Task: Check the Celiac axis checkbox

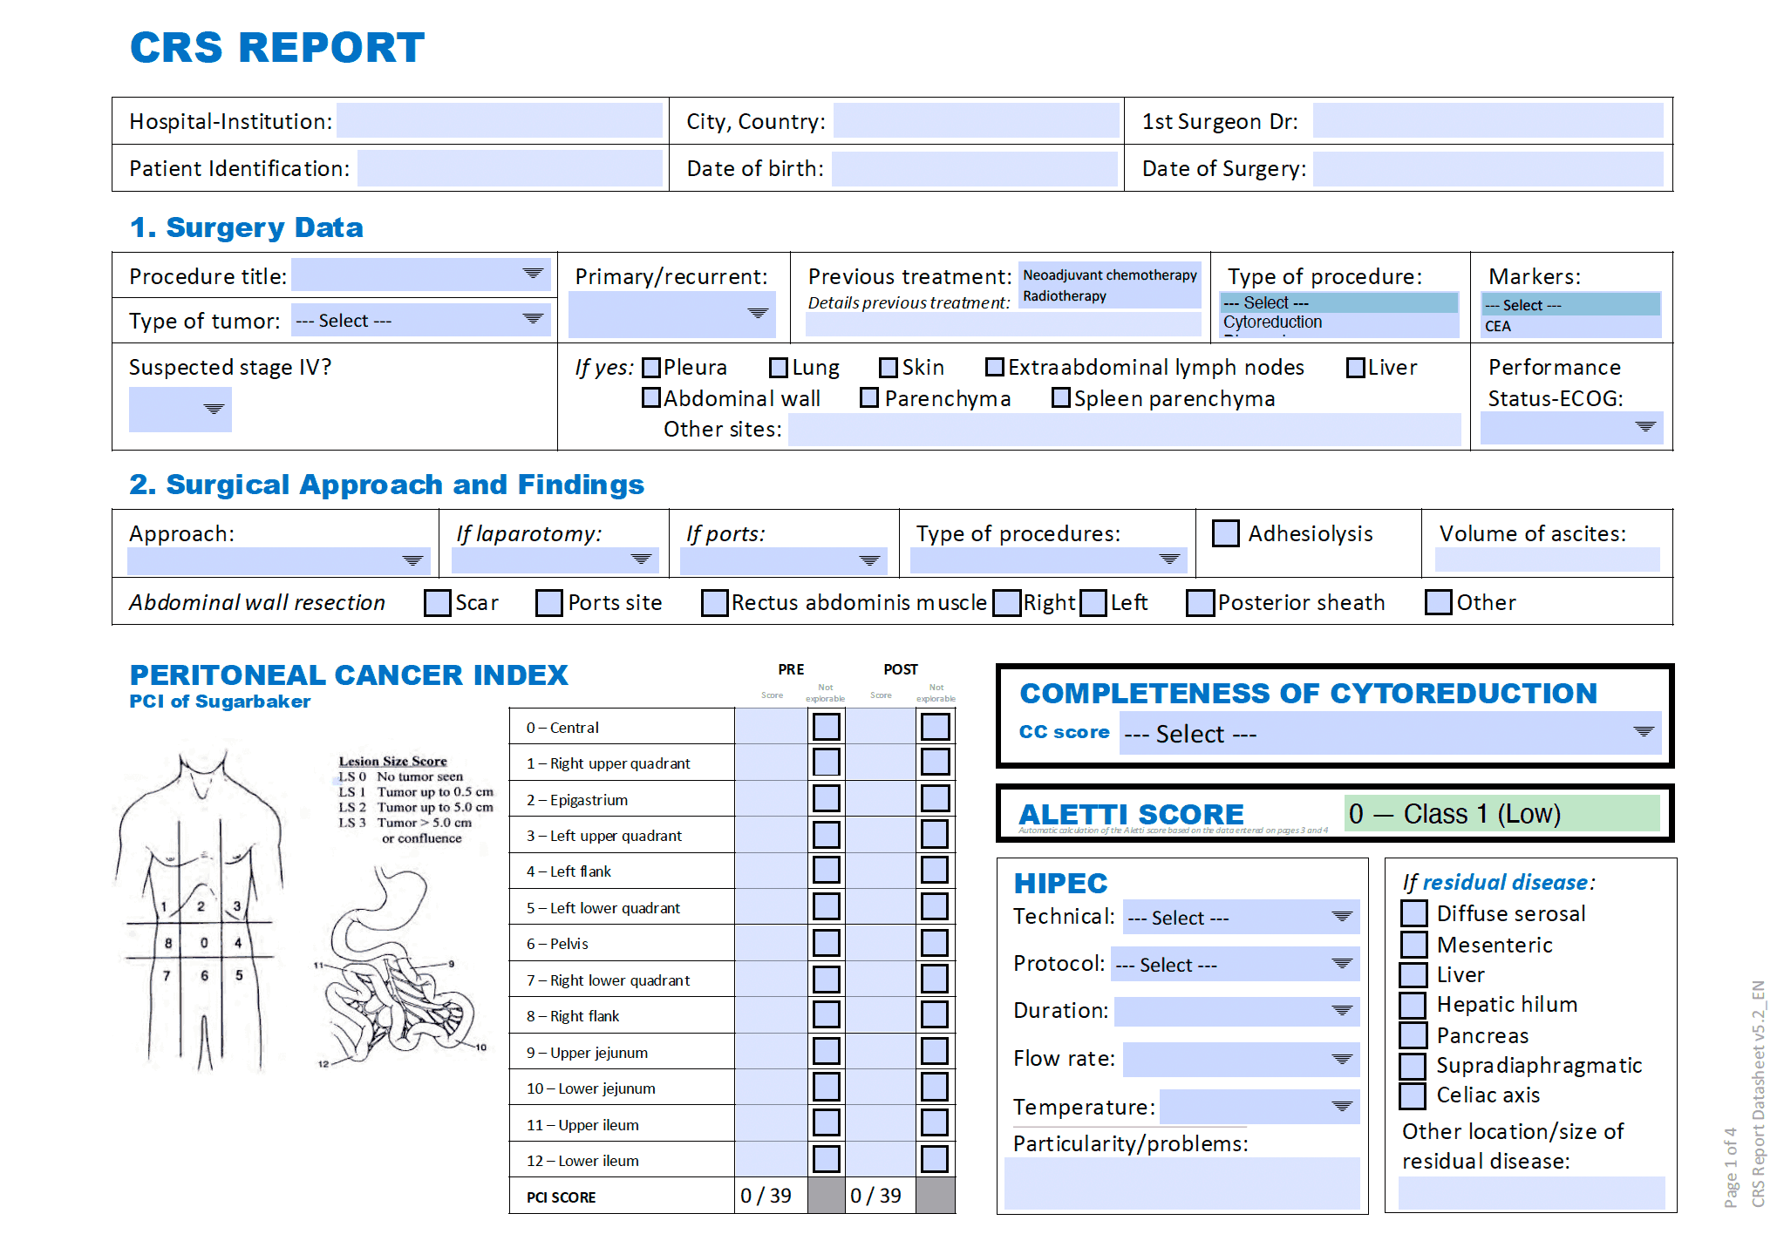Action: coord(1413,1095)
